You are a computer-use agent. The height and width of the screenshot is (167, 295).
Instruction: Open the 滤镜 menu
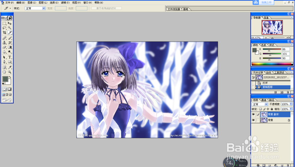pos(65,3)
